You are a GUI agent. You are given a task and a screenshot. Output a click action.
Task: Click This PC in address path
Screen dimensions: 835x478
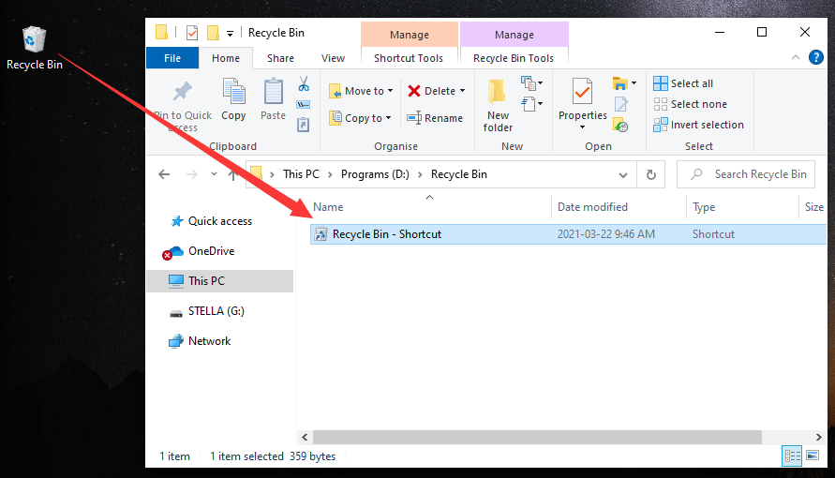(301, 174)
